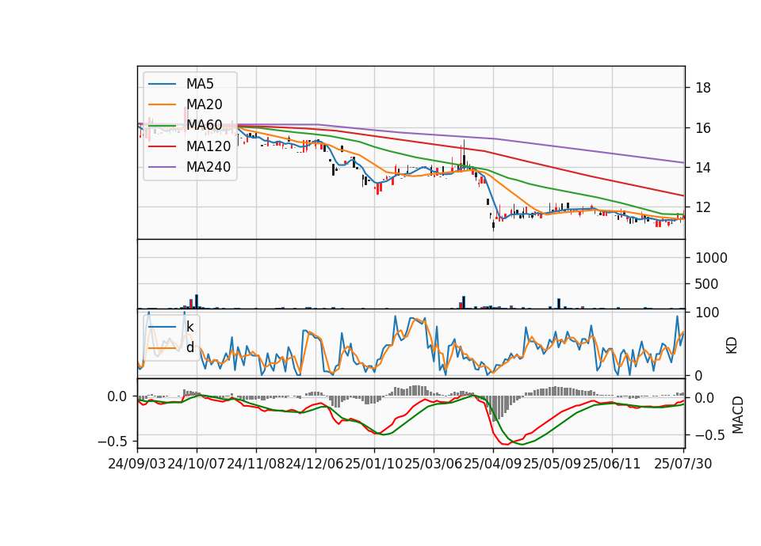Click the volume axis value 1000
761x546 pixels.
point(712,258)
